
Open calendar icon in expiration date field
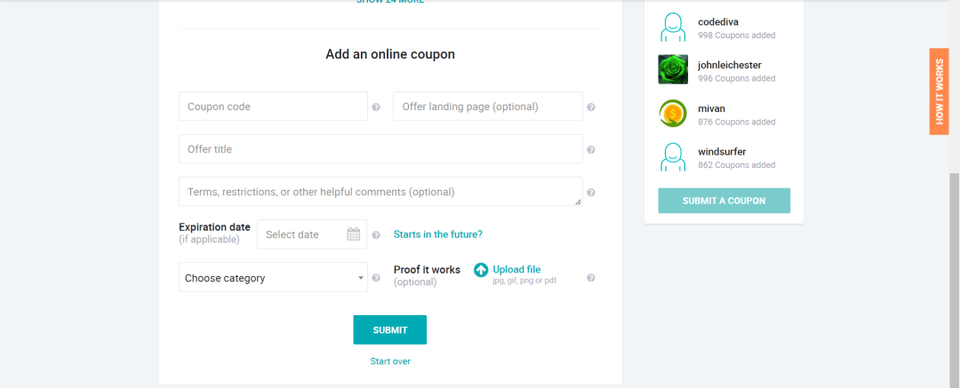[x=353, y=234]
